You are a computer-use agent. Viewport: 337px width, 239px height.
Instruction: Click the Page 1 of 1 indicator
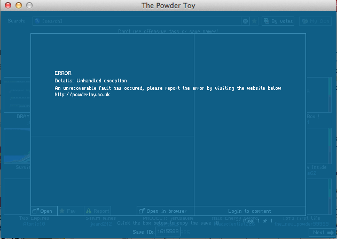pos(258,221)
